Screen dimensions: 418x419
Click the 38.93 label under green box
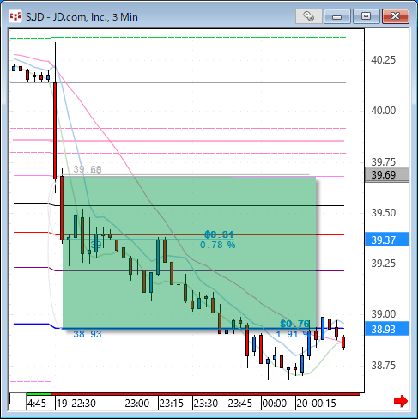point(88,334)
